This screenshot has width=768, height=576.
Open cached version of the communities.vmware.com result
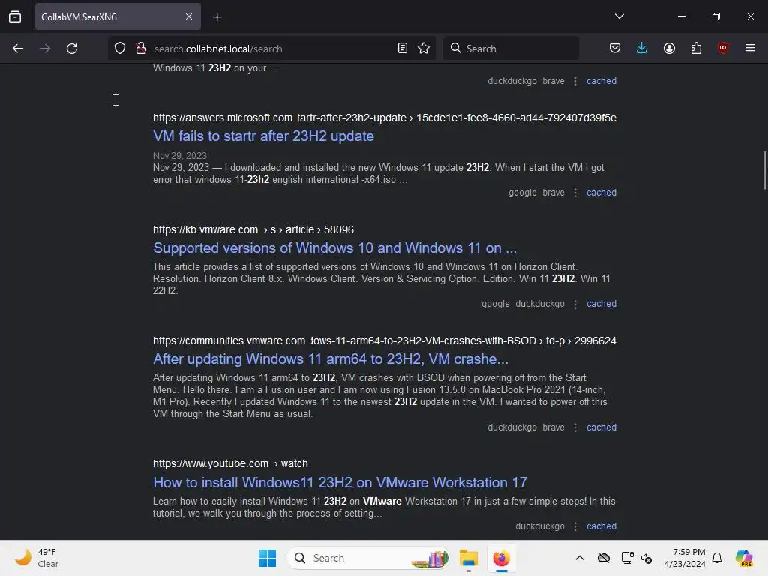tap(601, 427)
